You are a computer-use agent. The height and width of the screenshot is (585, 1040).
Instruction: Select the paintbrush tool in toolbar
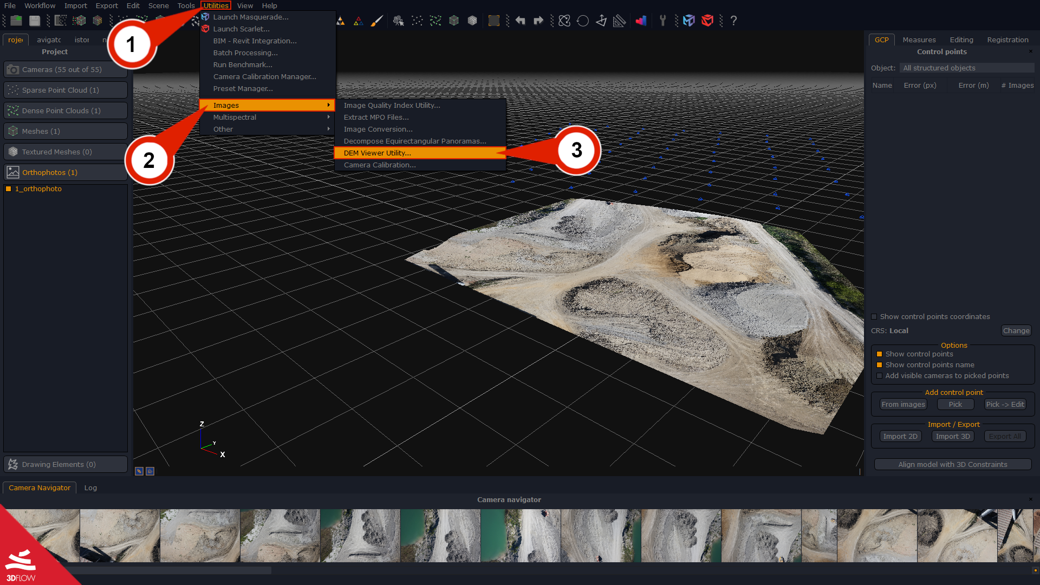(377, 21)
